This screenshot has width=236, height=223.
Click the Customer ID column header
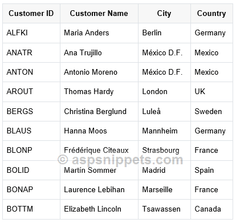(x=31, y=14)
